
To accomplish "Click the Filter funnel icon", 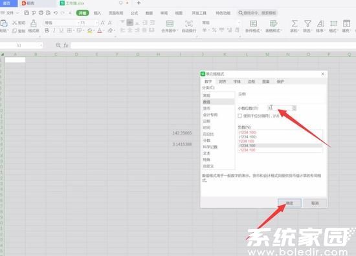I will 307,23.
